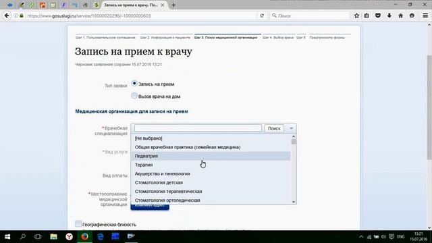Image resolution: width=432 pixels, height=243 pixels.
Task: Open the Предпросмотр формы step
Action: 327,38
